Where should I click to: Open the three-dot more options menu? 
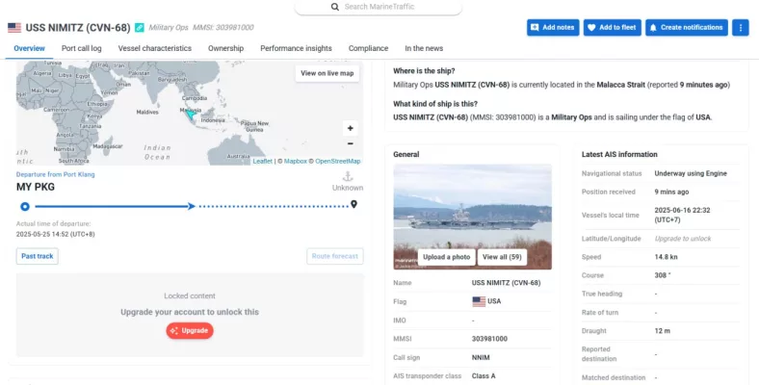point(740,28)
